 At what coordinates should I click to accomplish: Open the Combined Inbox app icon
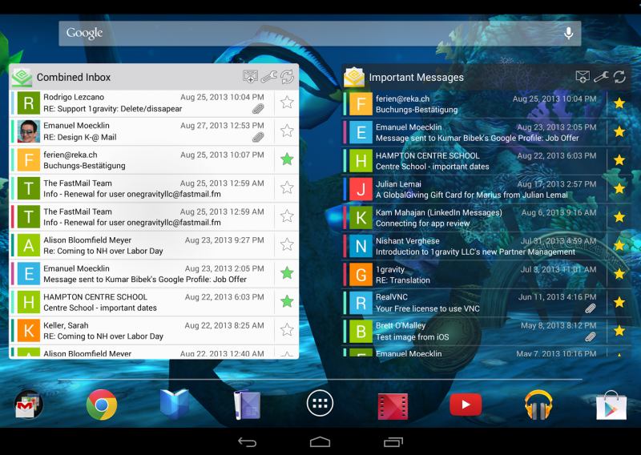(x=22, y=77)
